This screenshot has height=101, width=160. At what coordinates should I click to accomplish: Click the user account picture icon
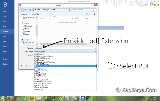[152, 5]
